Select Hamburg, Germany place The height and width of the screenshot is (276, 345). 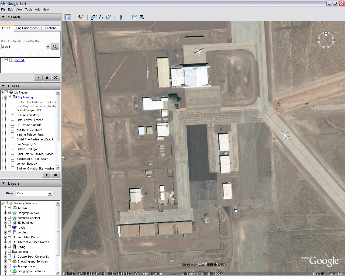29,130
